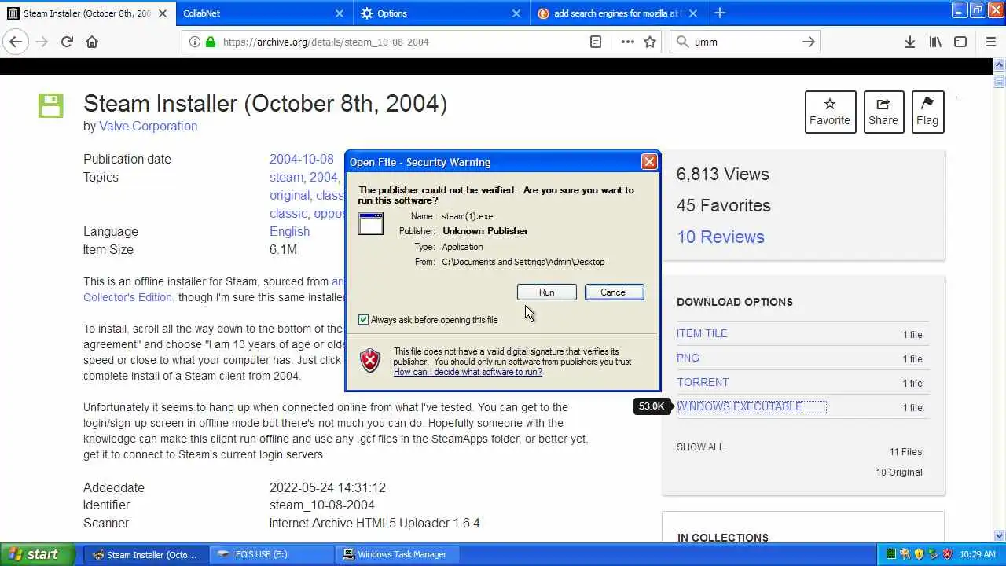Download the PNG option
Image resolution: width=1006 pixels, height=566 pixels.
(688, 358)
